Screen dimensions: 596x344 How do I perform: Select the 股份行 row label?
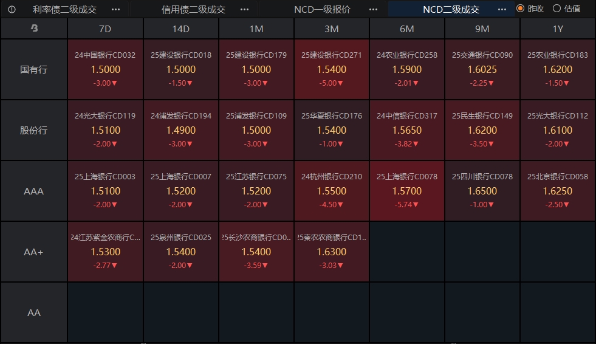34,131
